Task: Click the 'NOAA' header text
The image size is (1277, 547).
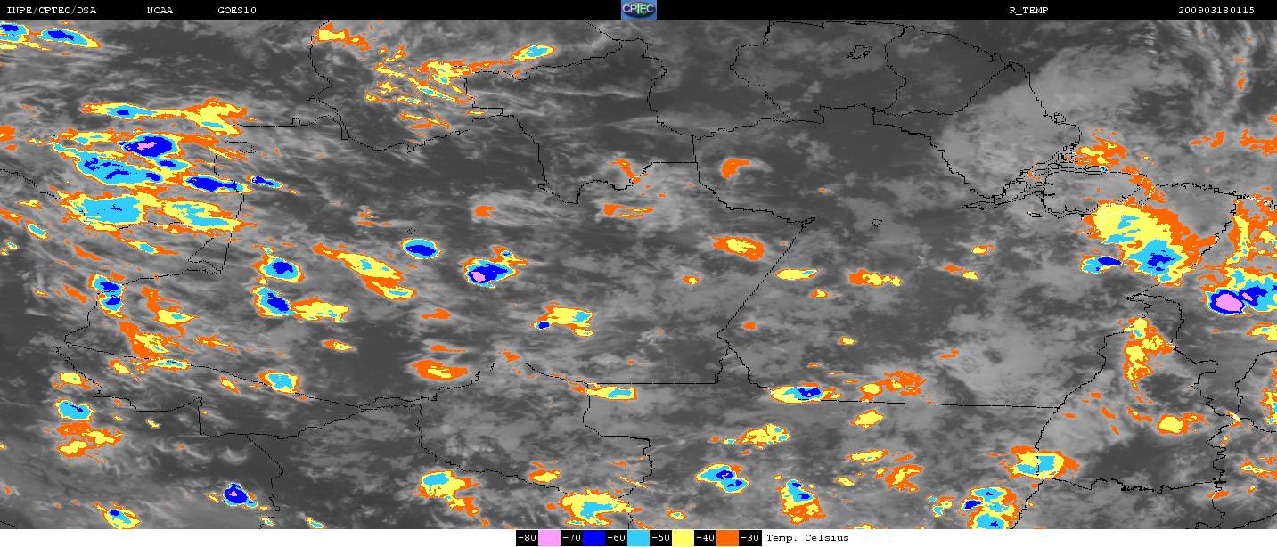Action: pos(160,11)
